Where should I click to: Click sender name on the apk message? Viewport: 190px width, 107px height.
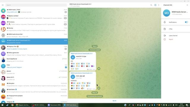(x=82, y=73)
